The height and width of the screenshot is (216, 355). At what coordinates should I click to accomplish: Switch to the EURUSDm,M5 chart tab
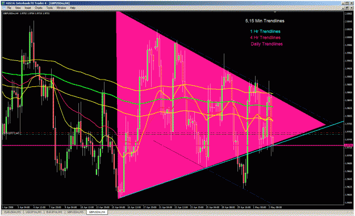click(x=12, y=212)
